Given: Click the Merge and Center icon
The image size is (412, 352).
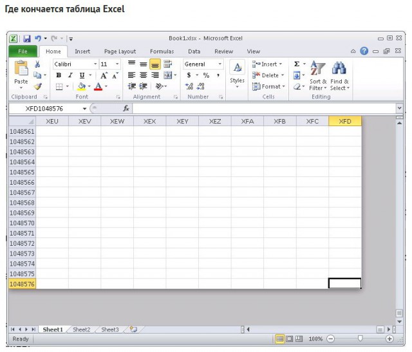Looking at the screenshot, I should (x=167, y=75).
